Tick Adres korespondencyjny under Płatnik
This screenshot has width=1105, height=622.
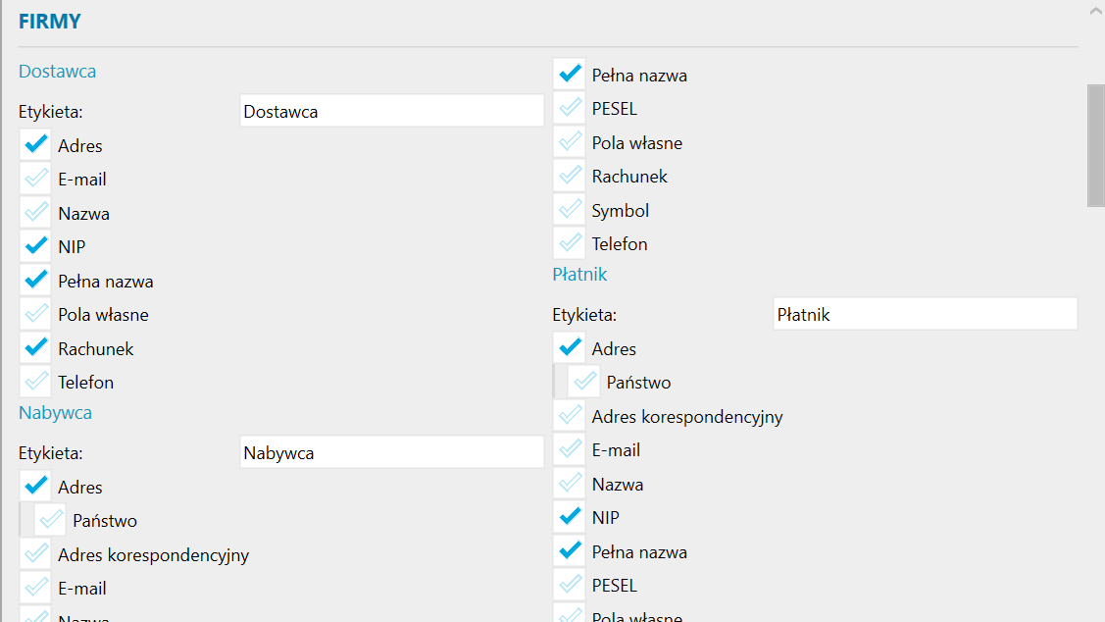[x=570, y=416]
